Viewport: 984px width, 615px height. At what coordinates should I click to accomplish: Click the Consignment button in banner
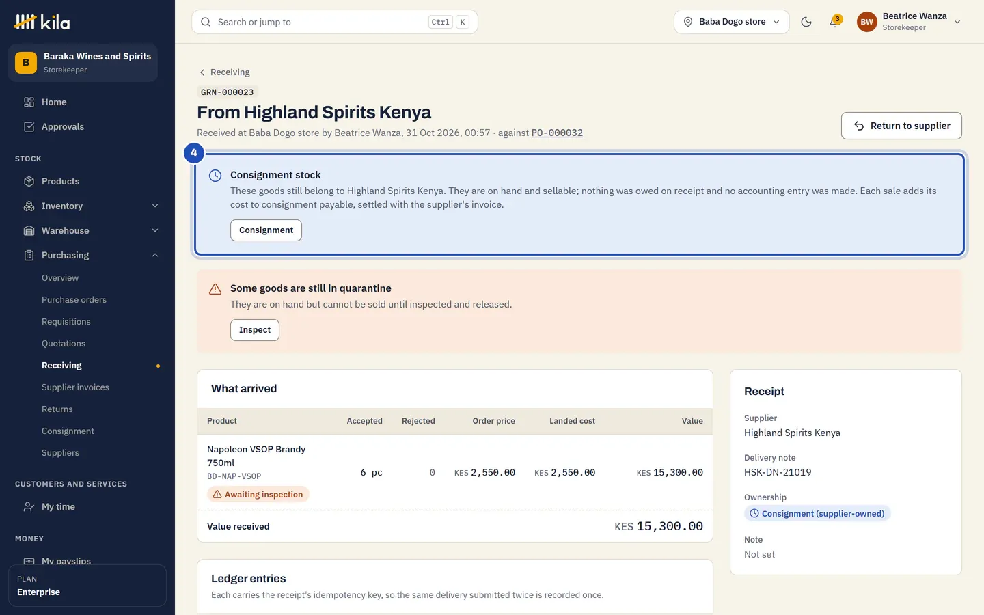(266, 230)
